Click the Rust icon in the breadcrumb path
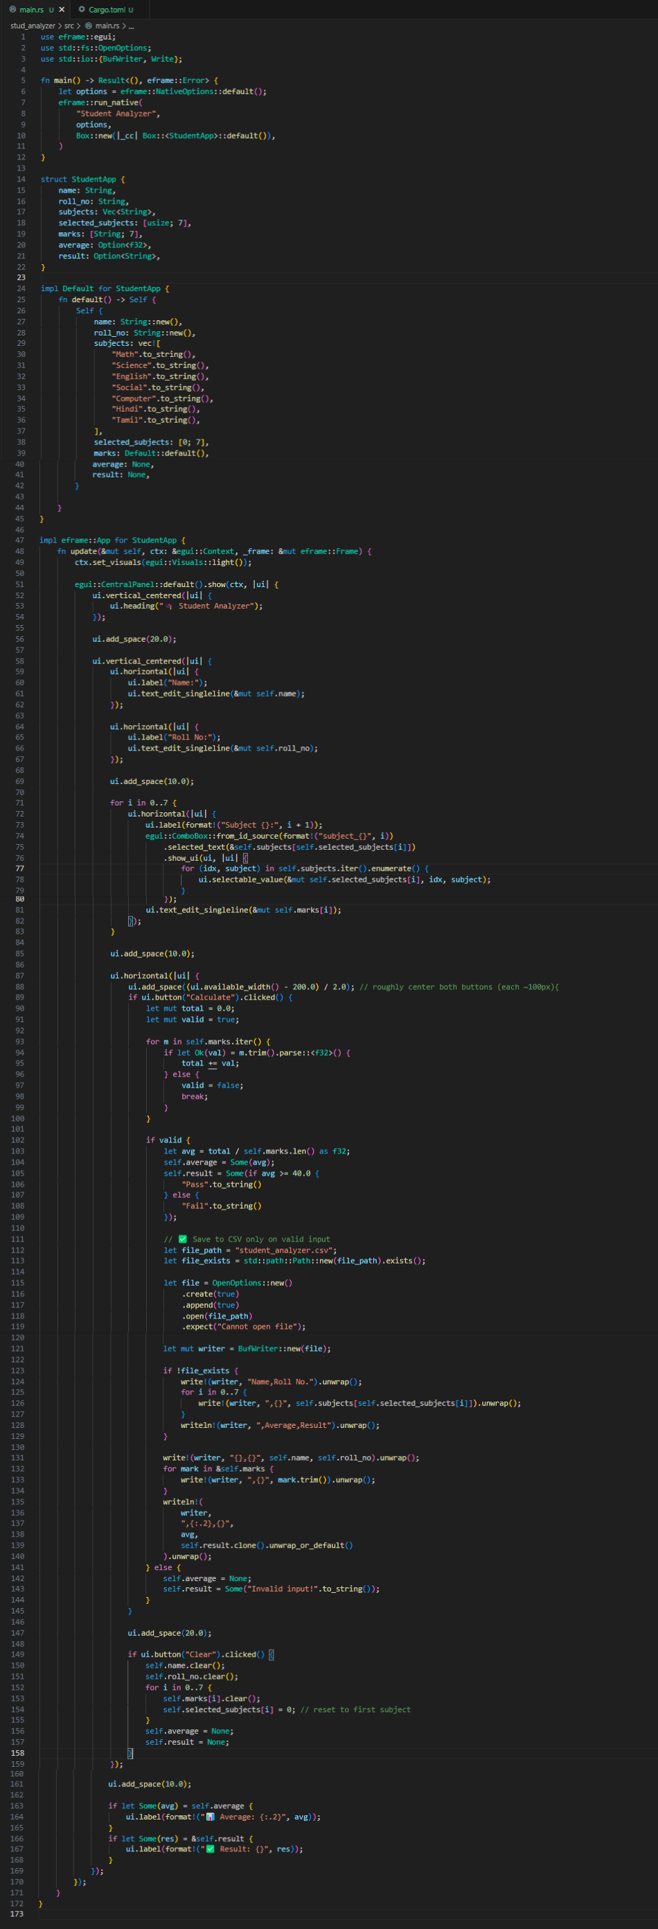Image resolution: width=658 pixels, height=1929 pixels. coord(89,26)
